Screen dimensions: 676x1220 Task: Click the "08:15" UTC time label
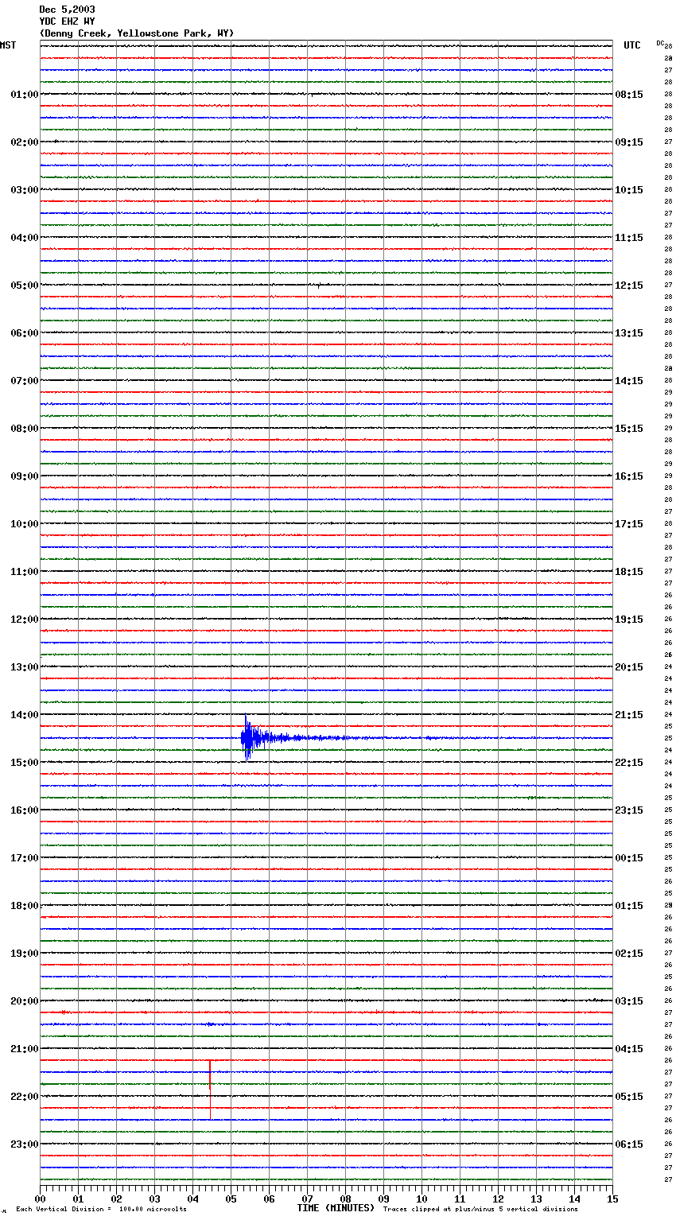[629, 95]
